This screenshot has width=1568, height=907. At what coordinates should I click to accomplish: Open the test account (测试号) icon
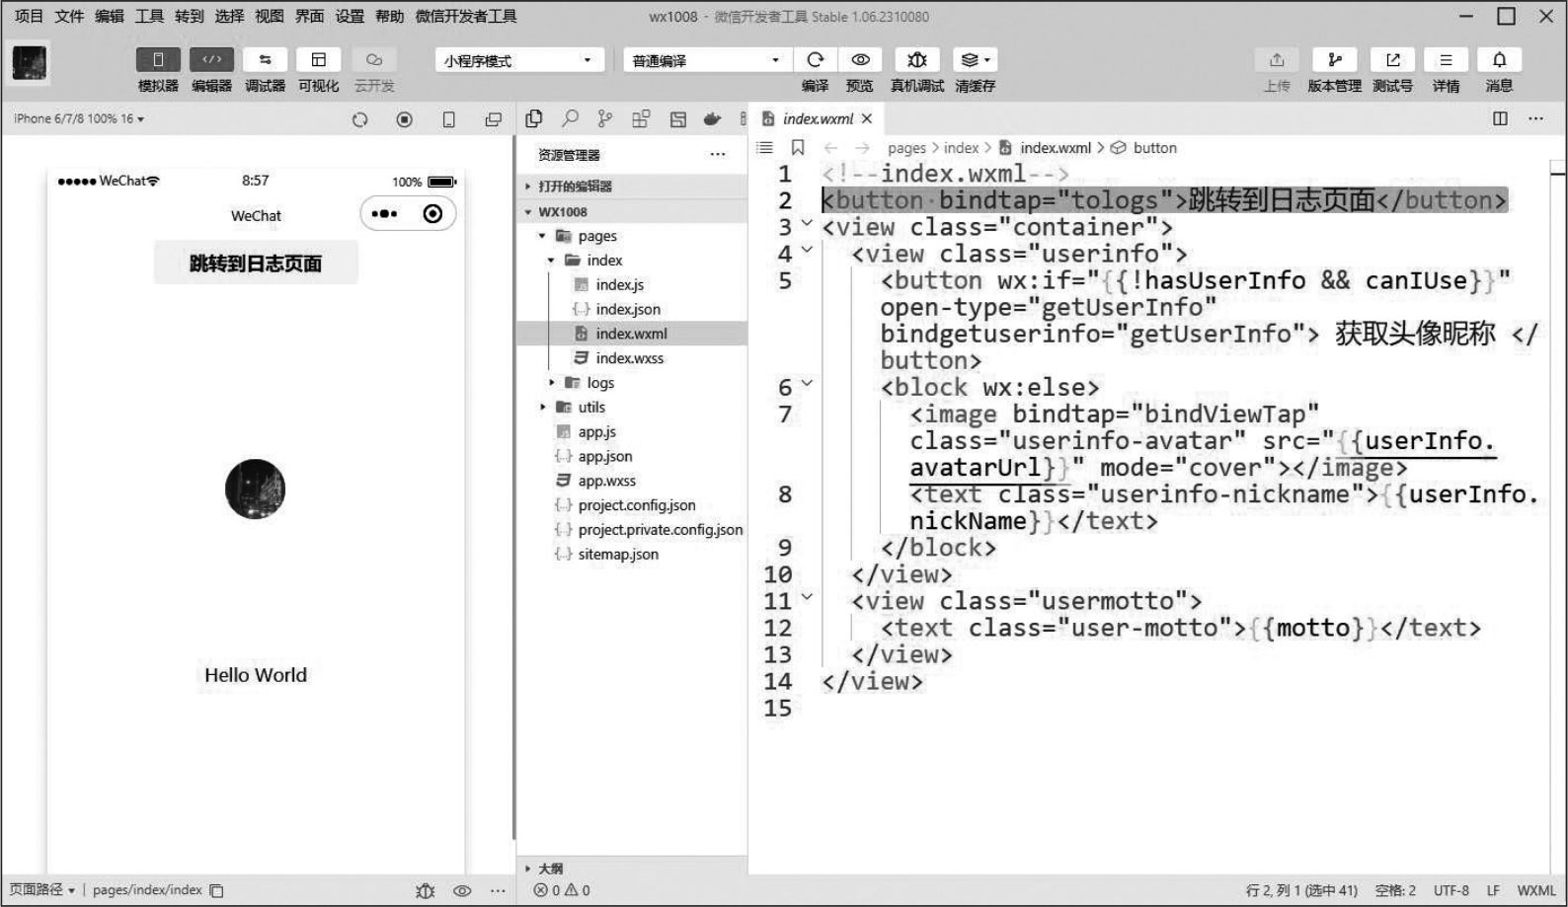[x=1392, y=60]
